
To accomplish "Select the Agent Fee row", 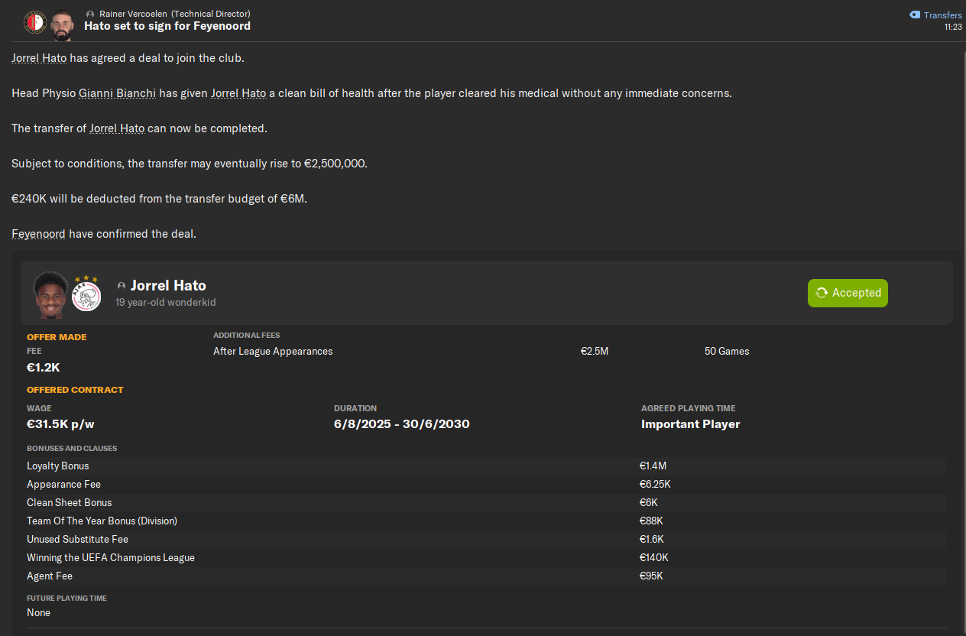I will 486,576.
